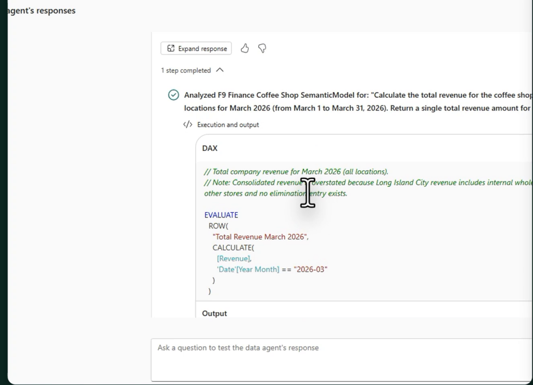Click the thumbs down icon

pos(262,48)
